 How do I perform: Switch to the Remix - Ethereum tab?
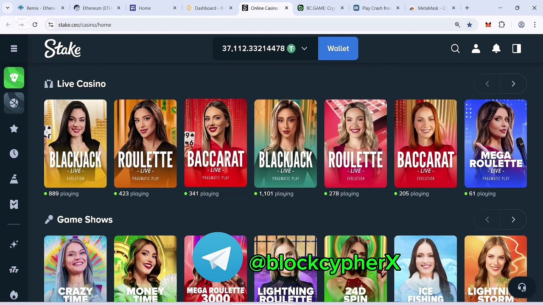[41, 8]
